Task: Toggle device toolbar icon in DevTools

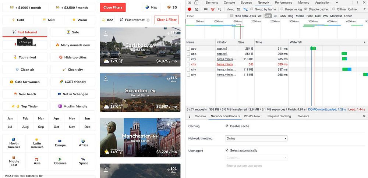Action: click(x=196, y=3)
